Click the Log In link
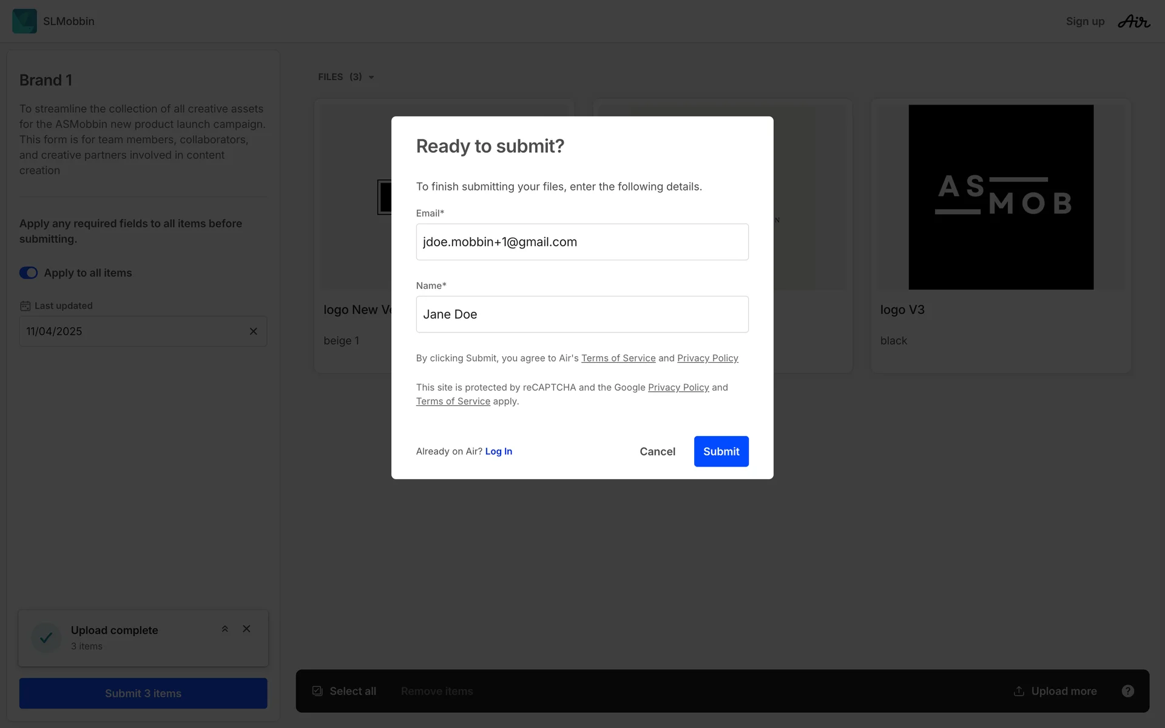The image size is (1165, 728). pos(498,451)
